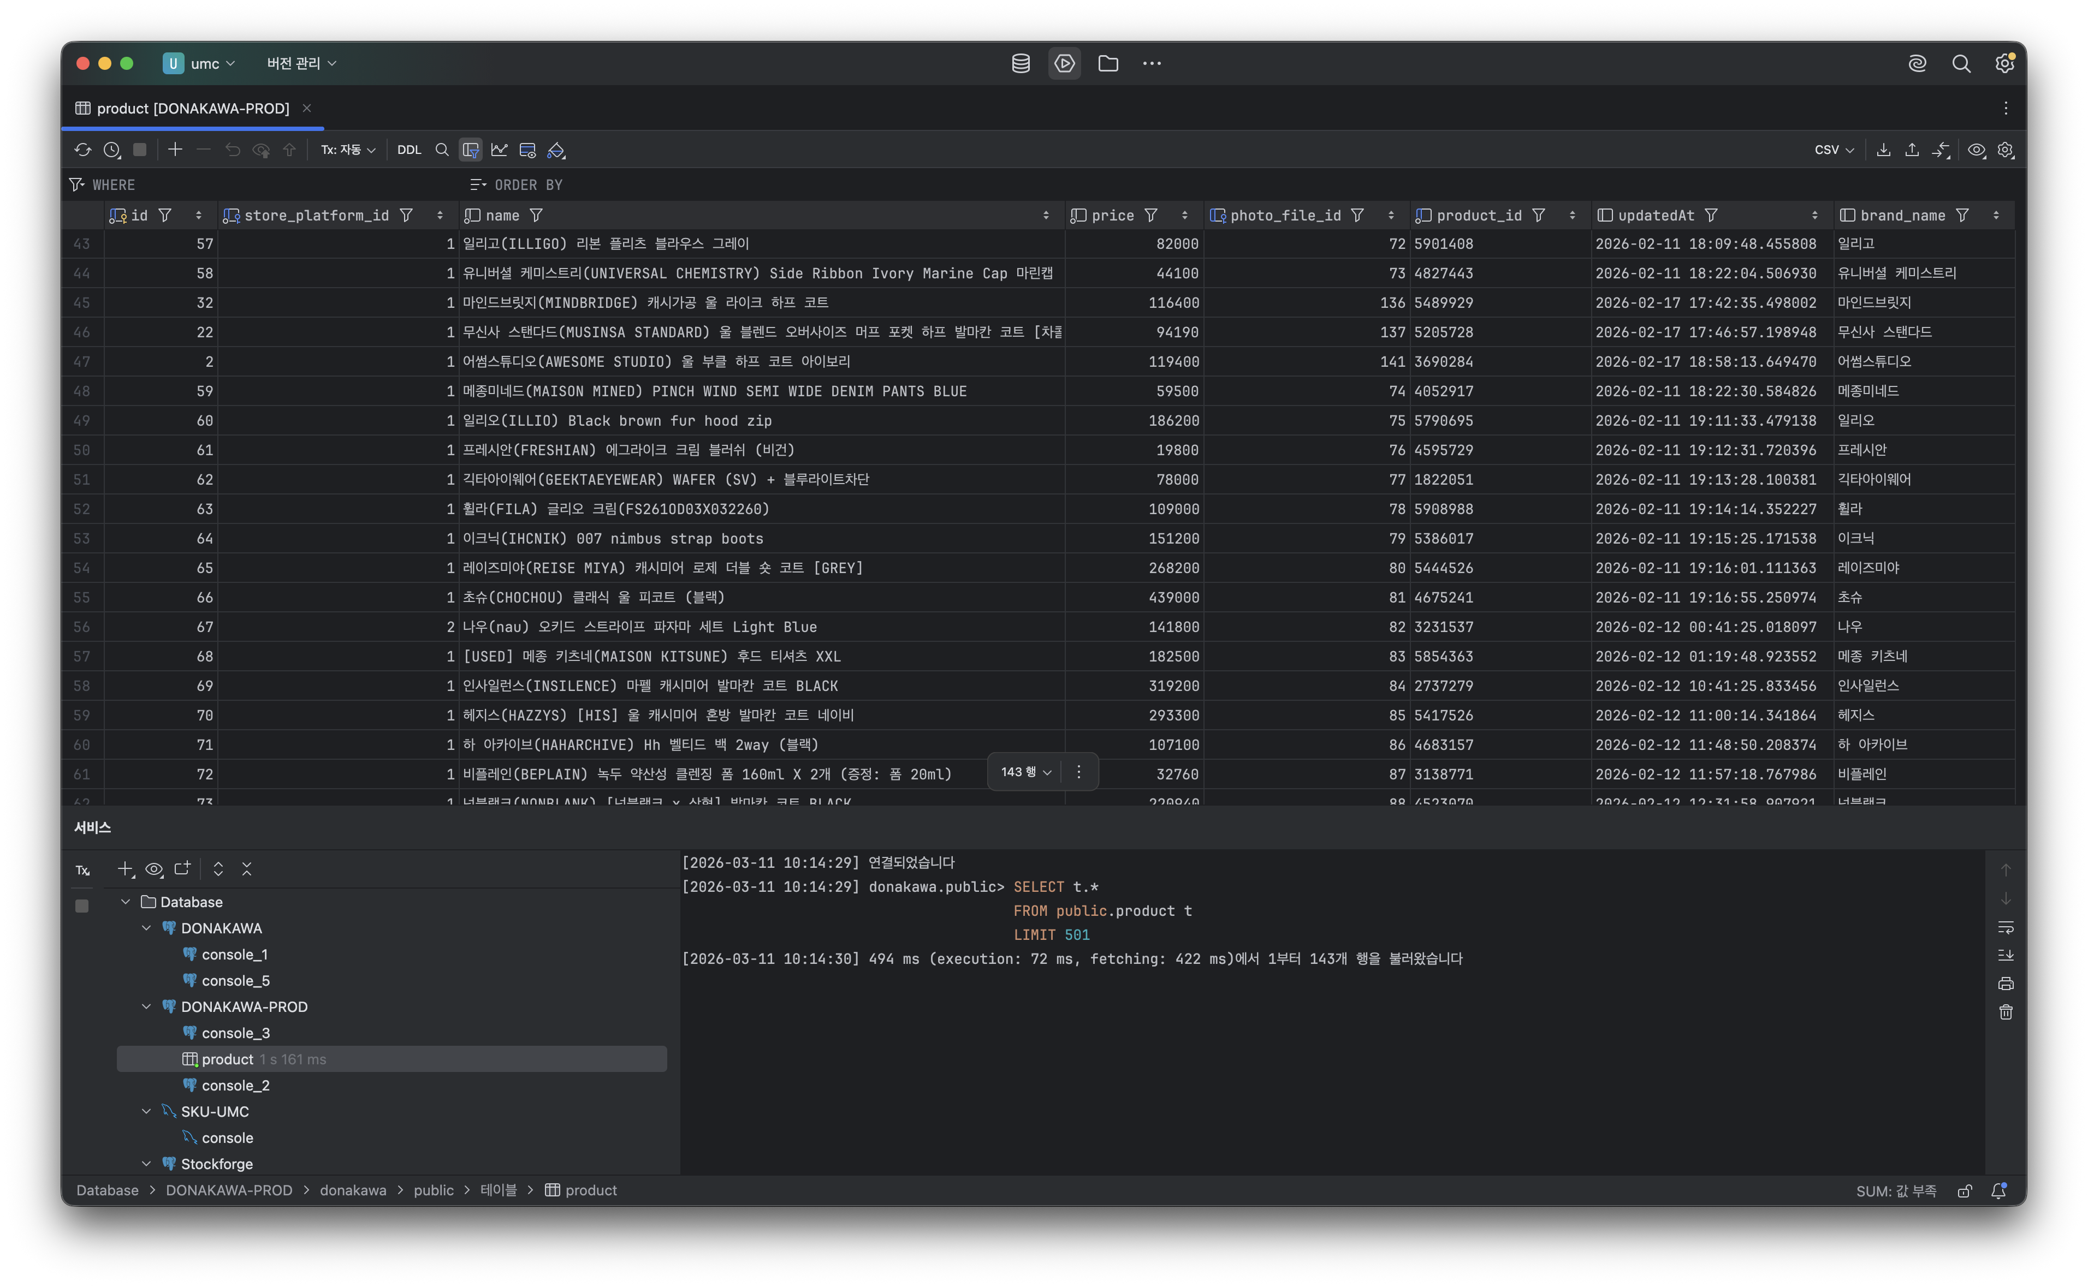The height and width of the screenshot is (1287, 2088).
Task: Undo changes with undo arrow icon
Action: tap(233, 150)
